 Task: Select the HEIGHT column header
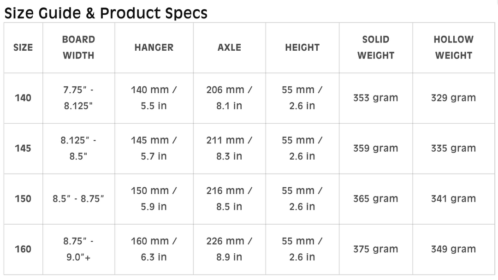click(x=302, y=48)
